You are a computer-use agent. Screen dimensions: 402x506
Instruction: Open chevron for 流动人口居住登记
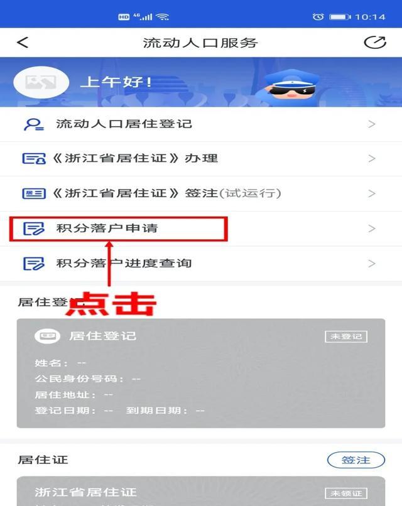pos(372,124)
